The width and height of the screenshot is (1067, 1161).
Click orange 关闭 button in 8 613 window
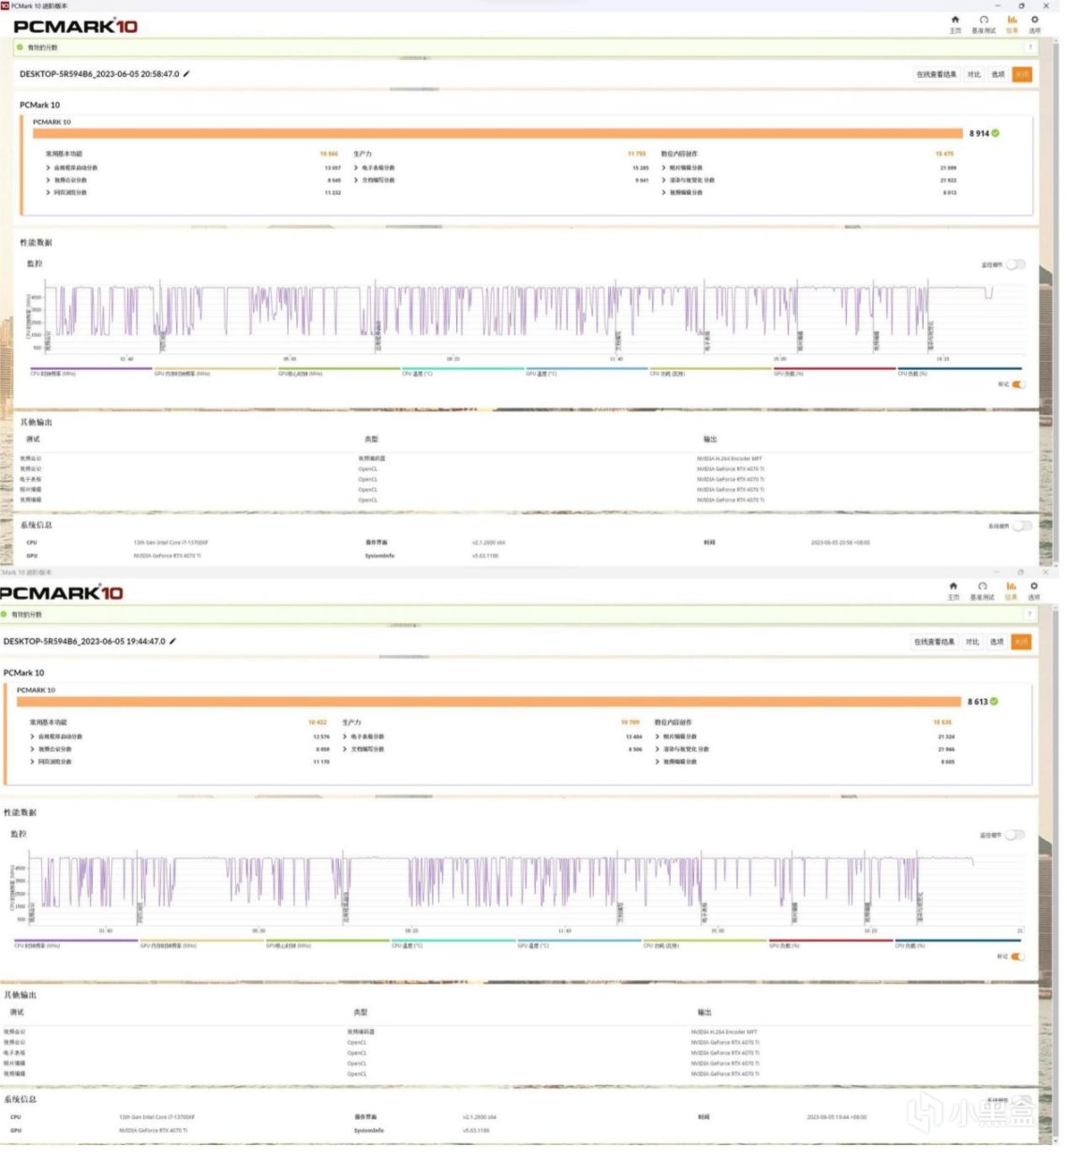click(1021, 642)
